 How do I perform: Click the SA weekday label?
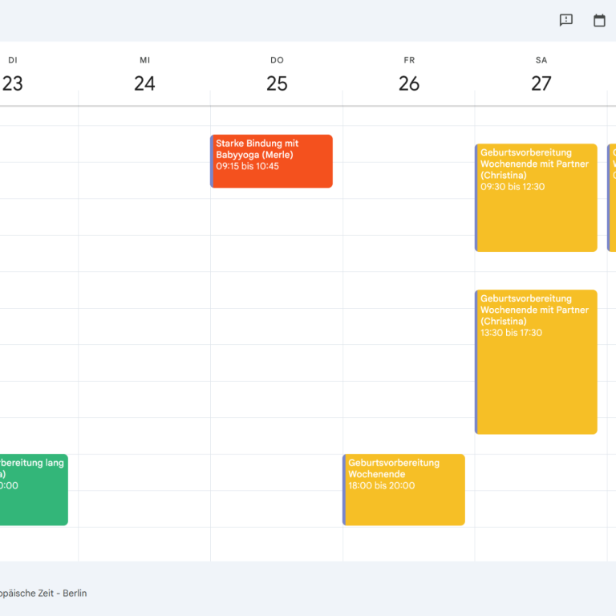coord(541,60)
